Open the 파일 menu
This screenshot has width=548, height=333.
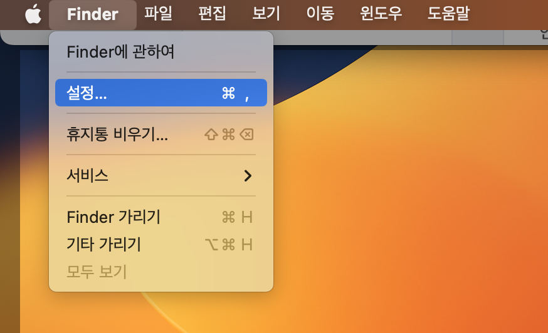[159, 14]
